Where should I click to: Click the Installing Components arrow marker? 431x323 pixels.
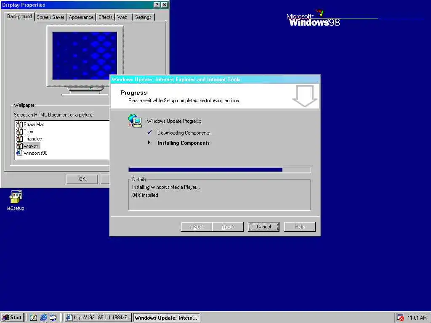(x=149, y=142)
